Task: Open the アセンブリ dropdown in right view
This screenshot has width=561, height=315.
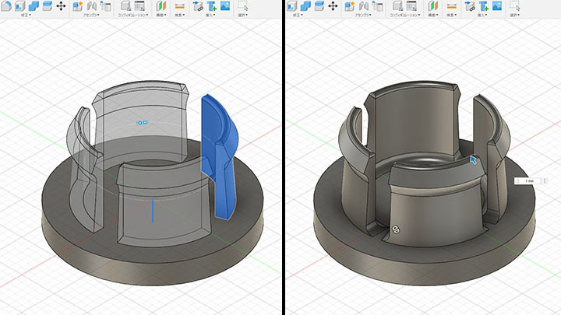Action: point(363,15)
